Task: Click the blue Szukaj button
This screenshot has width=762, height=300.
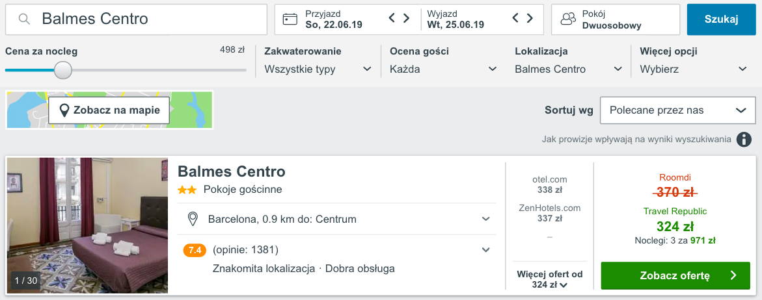Action: click(721, 19)
